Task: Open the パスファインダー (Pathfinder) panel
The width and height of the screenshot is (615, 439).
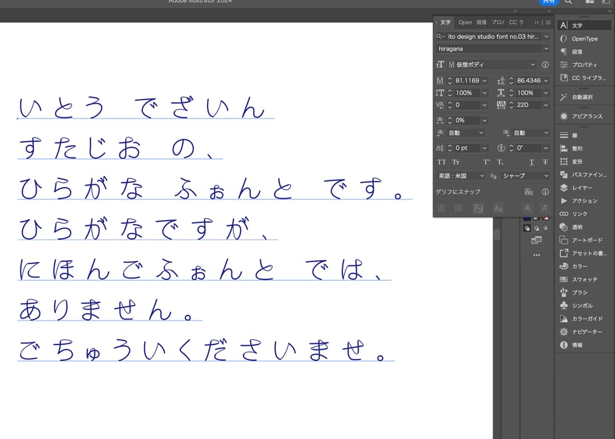Action: (584, 174)
